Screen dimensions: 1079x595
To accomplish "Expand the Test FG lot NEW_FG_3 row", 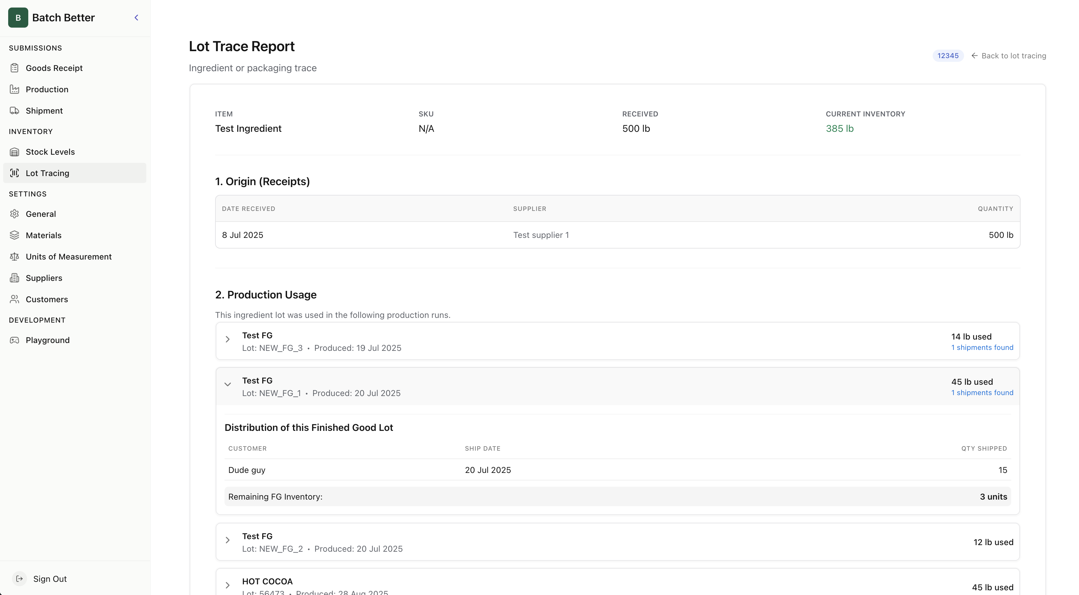I will coord(228,340).
